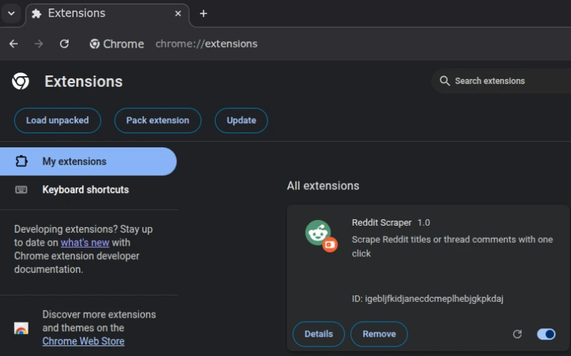Click Load unpacked button
The width and height of the screenshot is (571, 356).
click(58, 120)
